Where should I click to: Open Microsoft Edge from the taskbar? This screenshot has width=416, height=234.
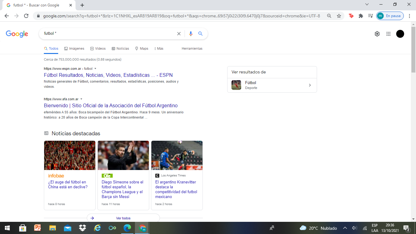127,228
